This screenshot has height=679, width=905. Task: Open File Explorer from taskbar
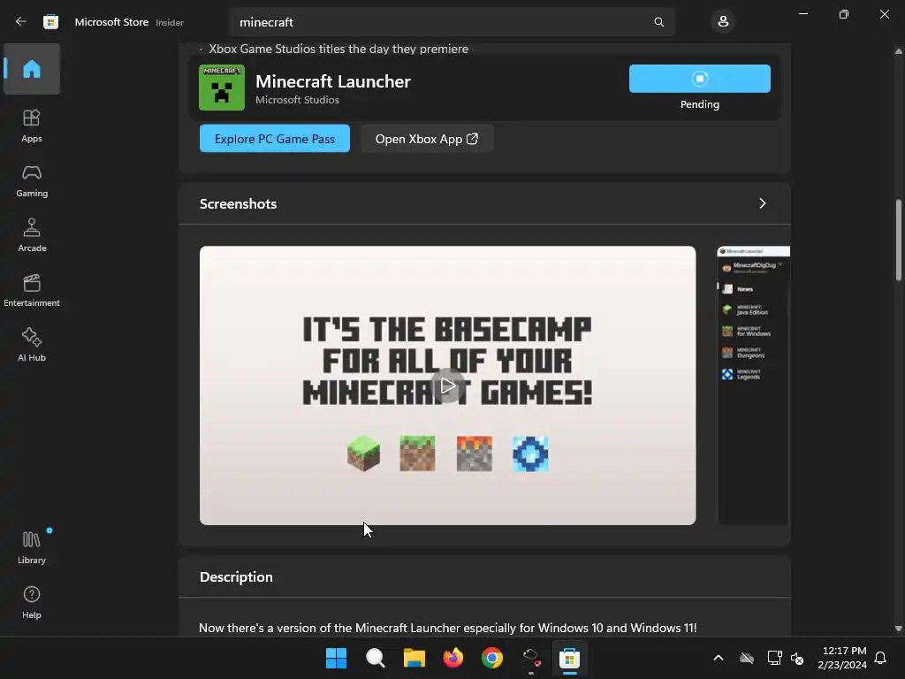pos(414,658)
